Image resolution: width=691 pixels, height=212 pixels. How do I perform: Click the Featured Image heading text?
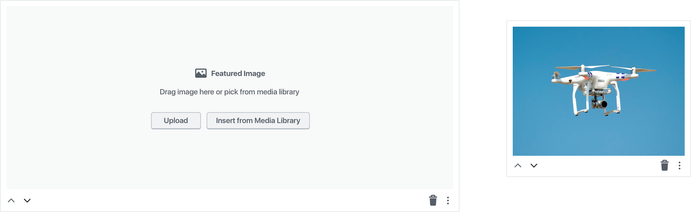238,74
